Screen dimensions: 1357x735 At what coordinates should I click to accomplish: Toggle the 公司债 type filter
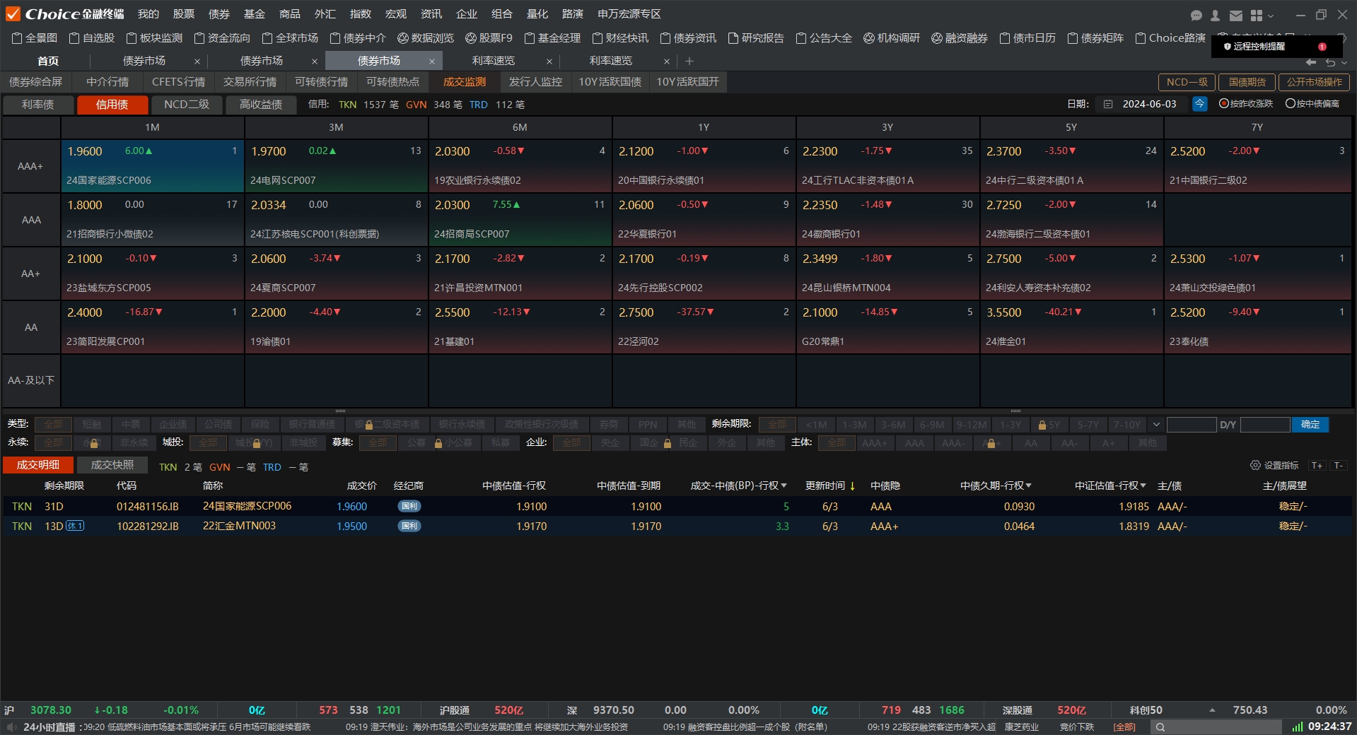coord(219,424)
